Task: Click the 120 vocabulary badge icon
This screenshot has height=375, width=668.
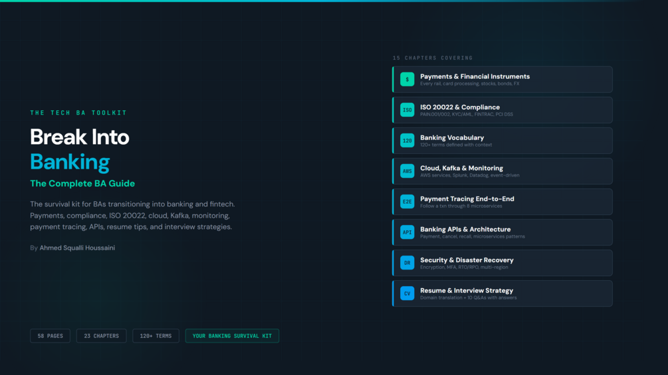Action: [407, 141]
